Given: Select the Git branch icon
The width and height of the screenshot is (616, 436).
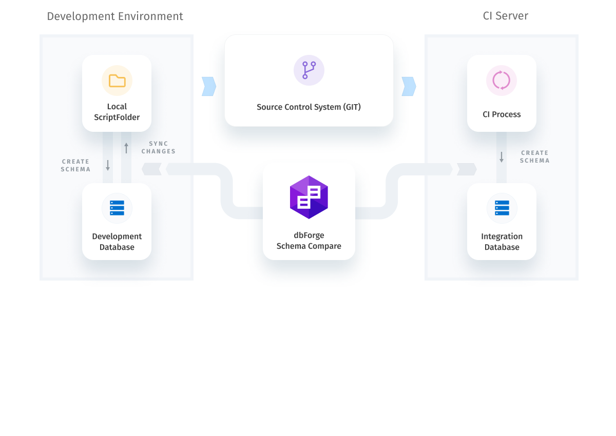Looking at the screenshot, I should 309,70.
